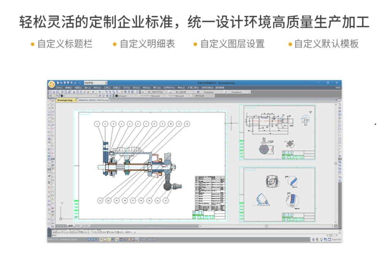Open the 编辑 (Edit) menu
386x257 pixels.
point(68,88)
